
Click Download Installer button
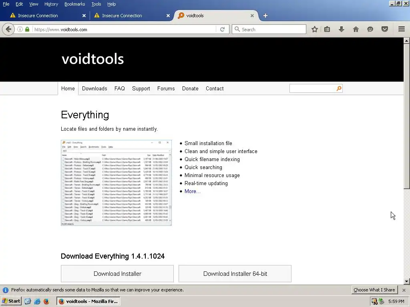click(117, 273)
